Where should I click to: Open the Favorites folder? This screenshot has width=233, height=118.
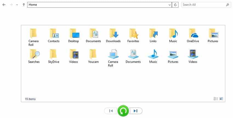click(x=133, y=35)
